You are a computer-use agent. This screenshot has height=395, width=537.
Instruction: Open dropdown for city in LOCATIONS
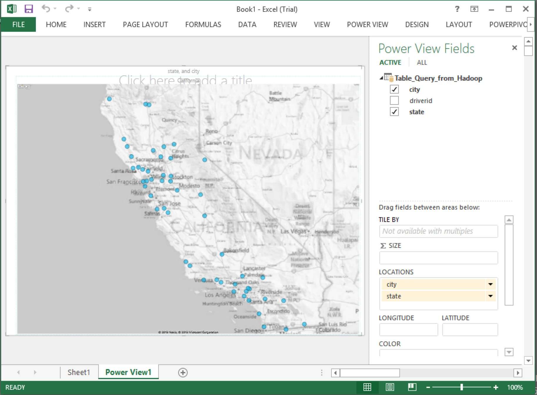(490, 284)
